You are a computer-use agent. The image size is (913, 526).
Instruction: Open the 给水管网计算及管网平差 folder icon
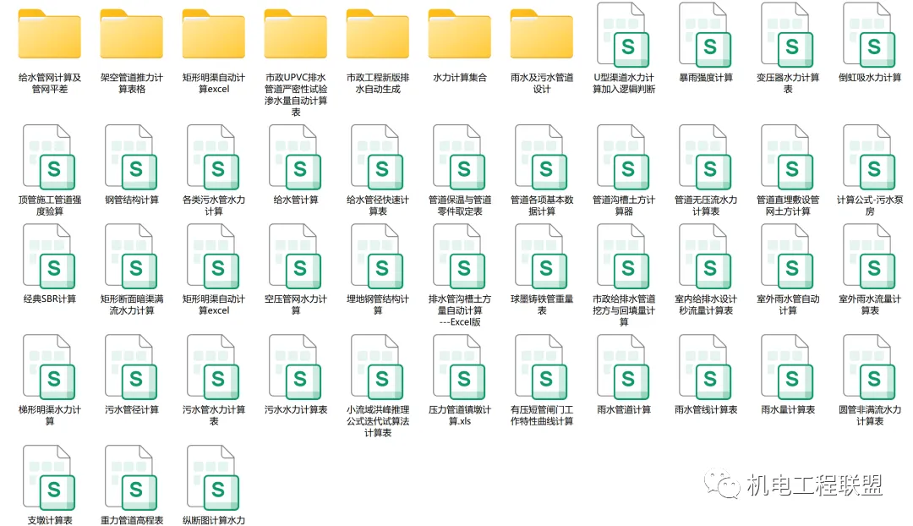coord(50,34)
